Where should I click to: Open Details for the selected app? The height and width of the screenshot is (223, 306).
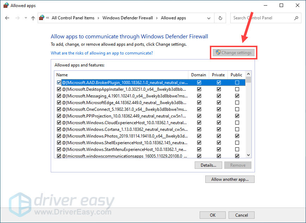(x=208, y=165)
